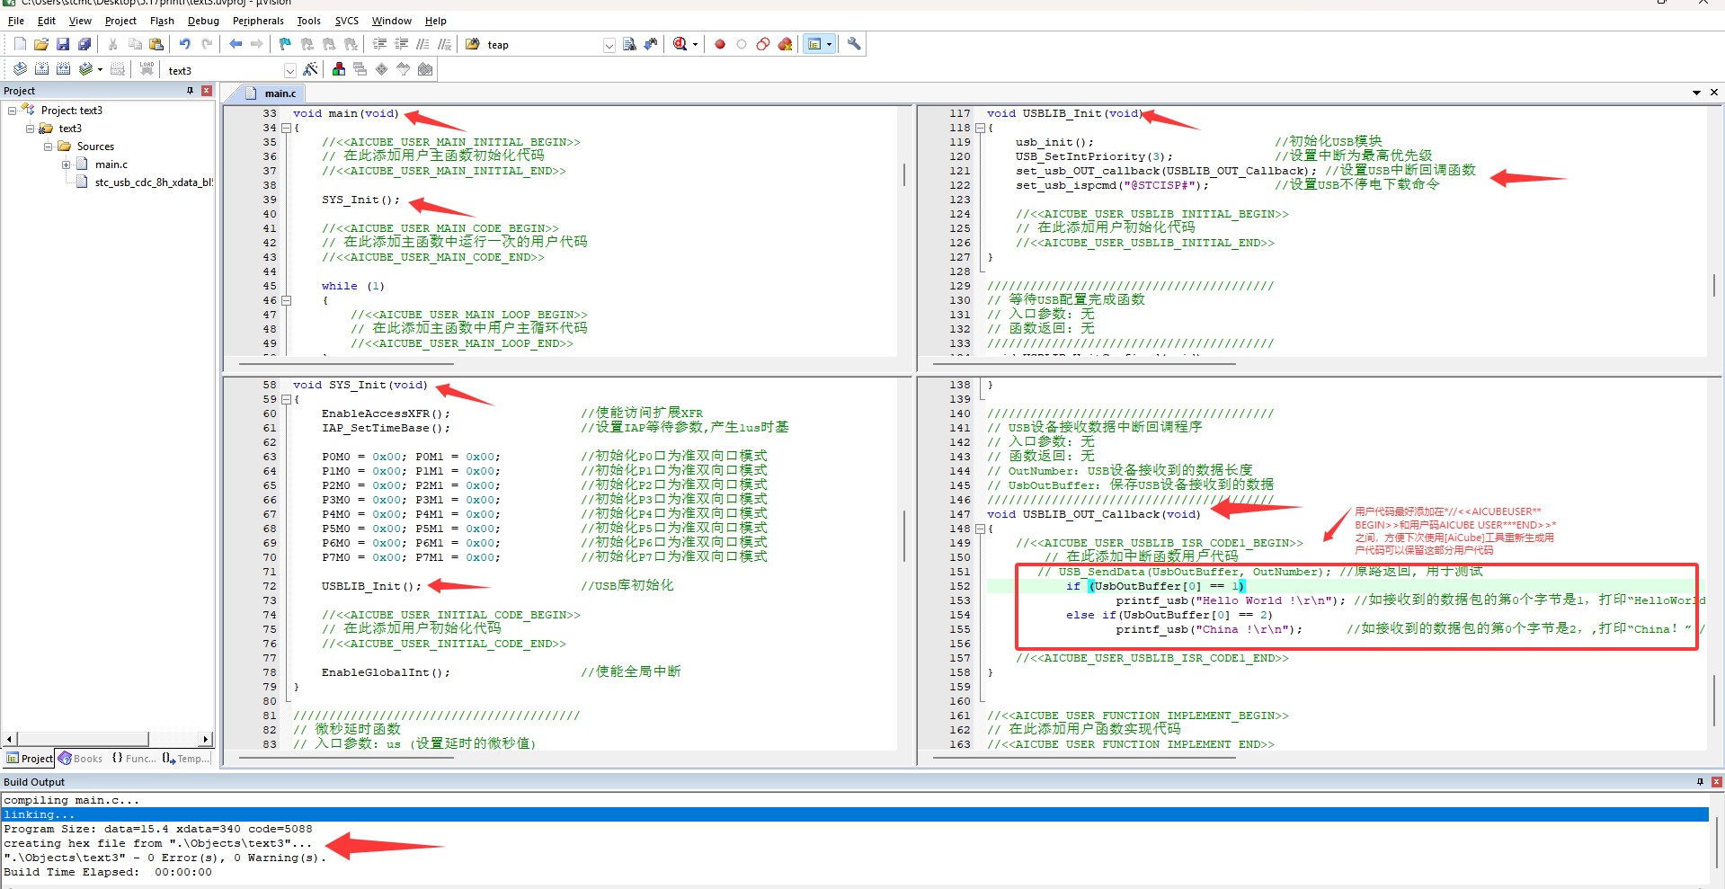Image resolution: width=1725 pixels, height=889 pixels.
Task: Collapse the code fold at line 34
Action: pos(286,128)
